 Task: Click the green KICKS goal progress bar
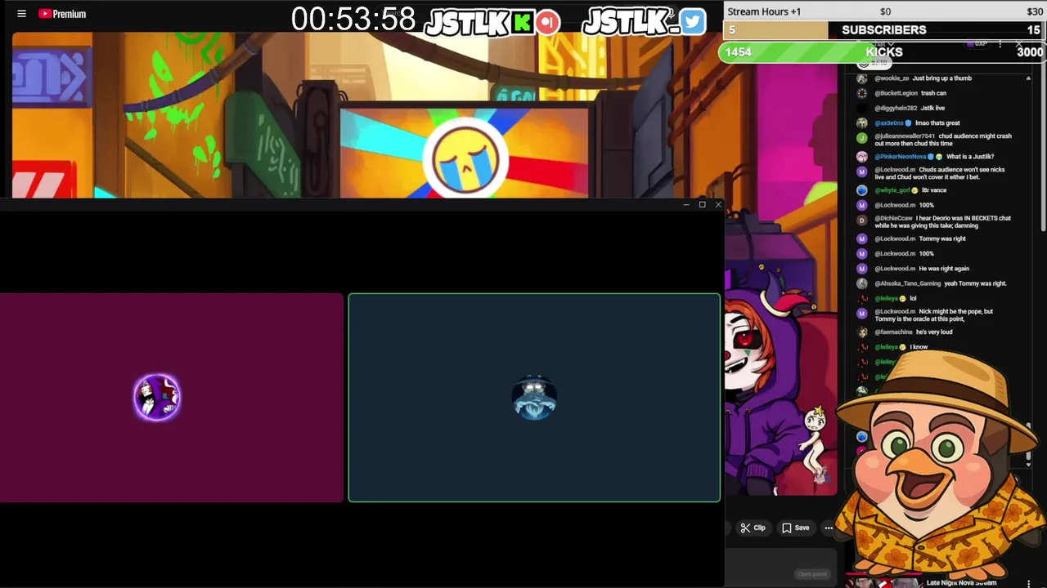tap(883, 52)
